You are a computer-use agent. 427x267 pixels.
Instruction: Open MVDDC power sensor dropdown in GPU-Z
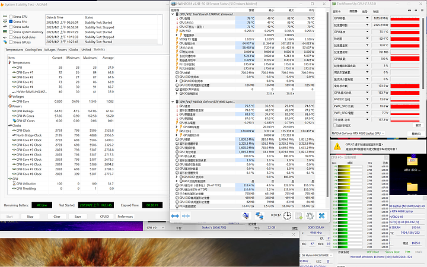tap(367, 100)
